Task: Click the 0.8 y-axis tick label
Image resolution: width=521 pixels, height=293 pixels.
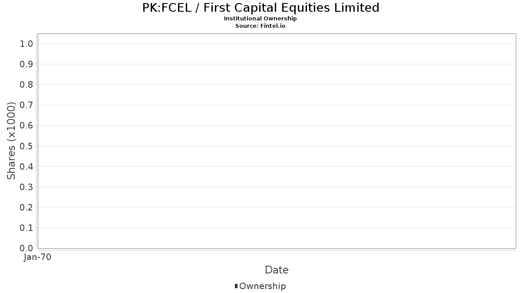Action: [x=26, y=84]
